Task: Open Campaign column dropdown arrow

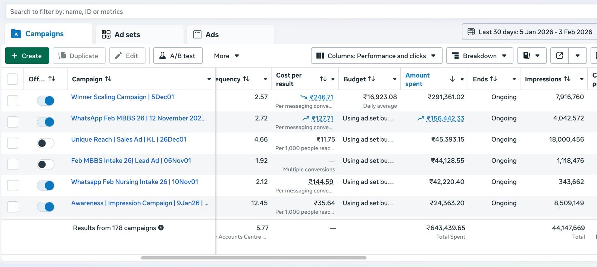Action: pyautogui.click(x=209, y=79)
